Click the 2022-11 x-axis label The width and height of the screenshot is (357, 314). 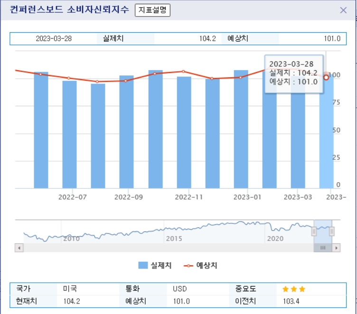point(188,197)
